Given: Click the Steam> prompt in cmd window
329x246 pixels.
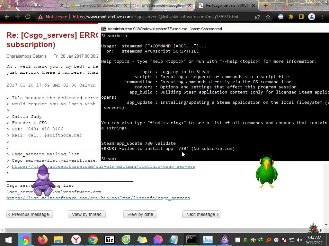Looking at the screenshot, I should click(109, 159).
